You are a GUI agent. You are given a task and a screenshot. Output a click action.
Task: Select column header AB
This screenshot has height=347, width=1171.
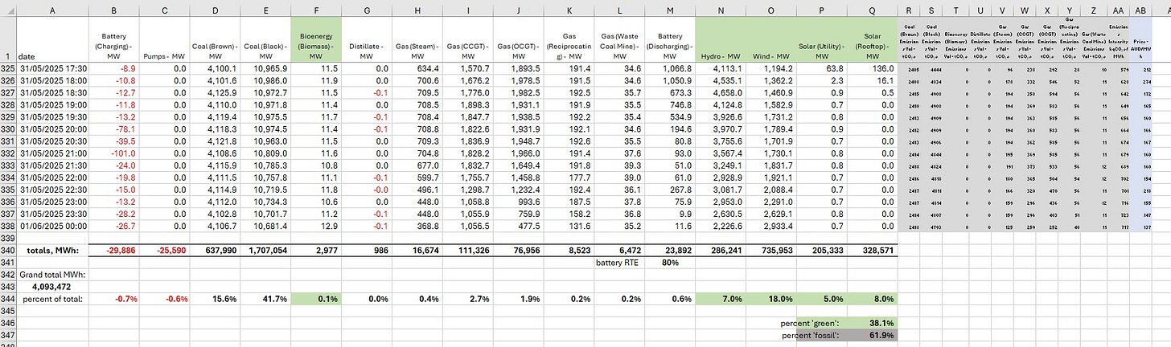(x=1140, y=10)
